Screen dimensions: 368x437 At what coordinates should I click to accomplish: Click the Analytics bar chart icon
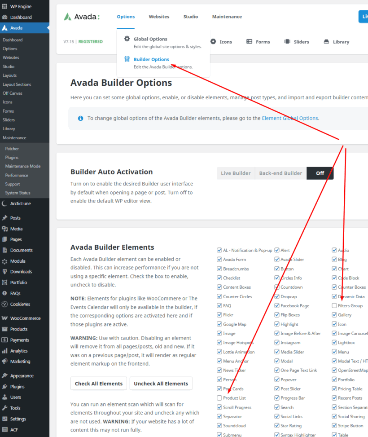coord(5,351)
